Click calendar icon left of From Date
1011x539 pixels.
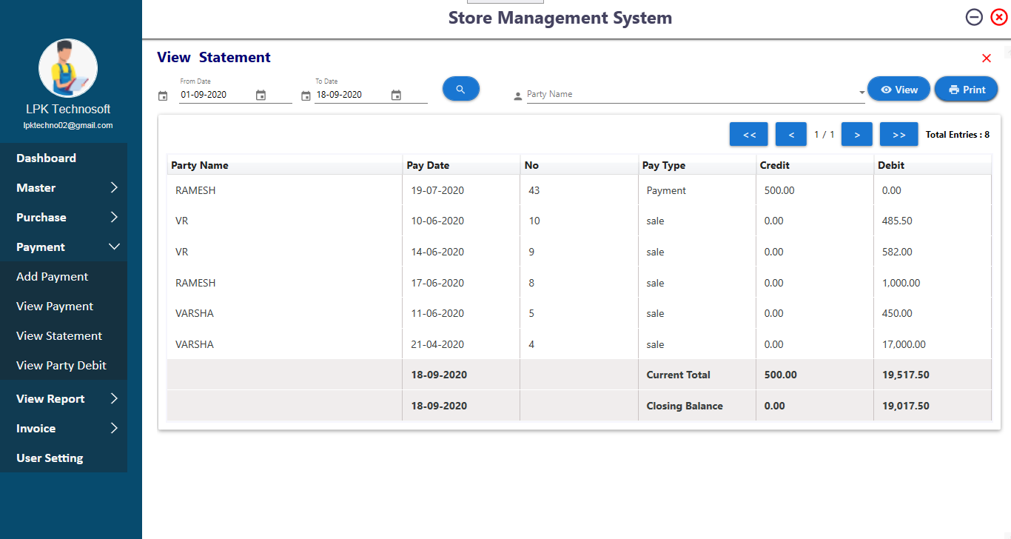(x=163, y=96)
